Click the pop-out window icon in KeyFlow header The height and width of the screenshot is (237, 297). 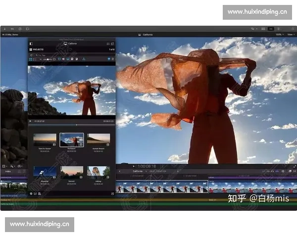click(x=113, y=44)
